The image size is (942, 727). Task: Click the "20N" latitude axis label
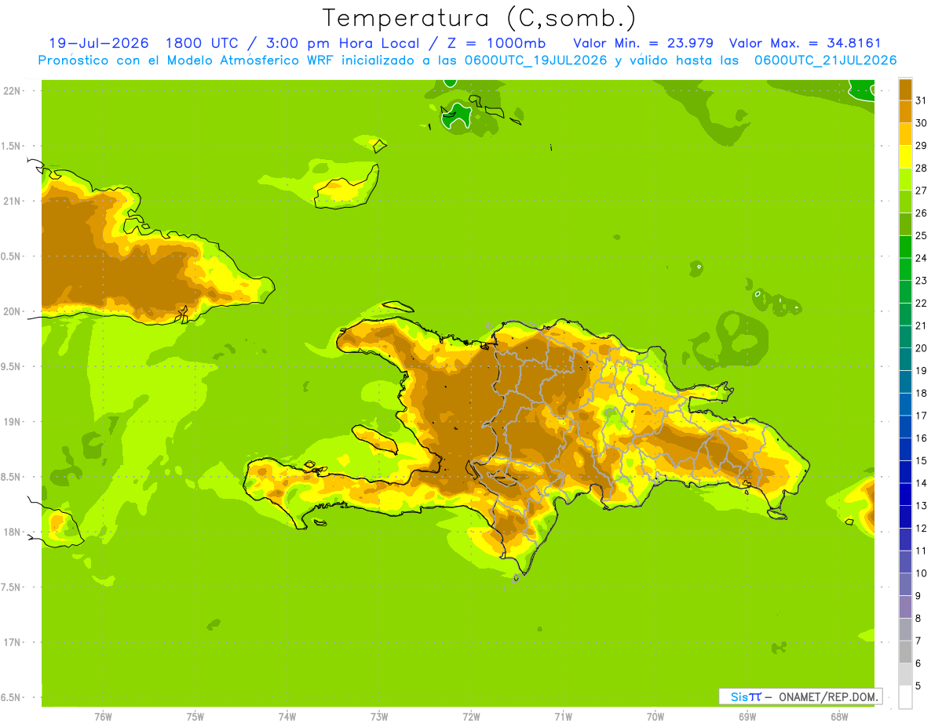tap(11, 311)
